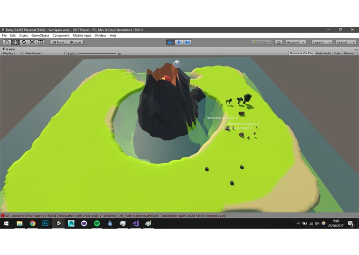The width and height of the screenshot is (359, 255).
Task: Open the Account dropdown
Action: (x=296, y=42)
